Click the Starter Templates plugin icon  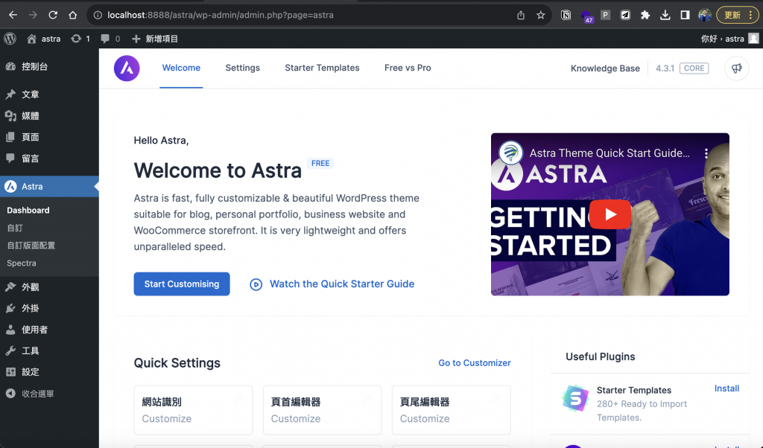[576, 398]
